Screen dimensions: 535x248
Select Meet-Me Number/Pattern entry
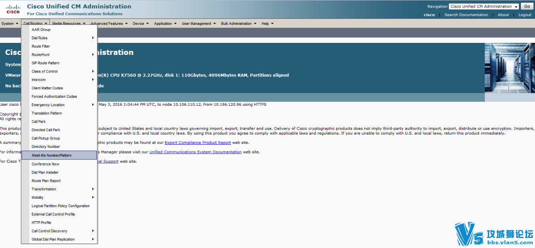pos(59,155)
